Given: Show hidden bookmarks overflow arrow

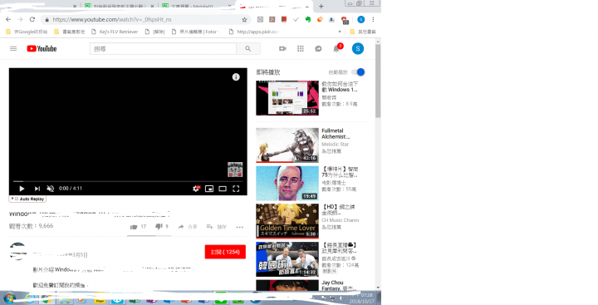Looking at the screenshot, I should tap(340, 32).
